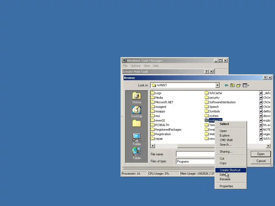Viewport: 275px width, 206px height.
Task: Choose CMD Shell from the context menu
Action: pyautogui.click(x=231, y=140)
